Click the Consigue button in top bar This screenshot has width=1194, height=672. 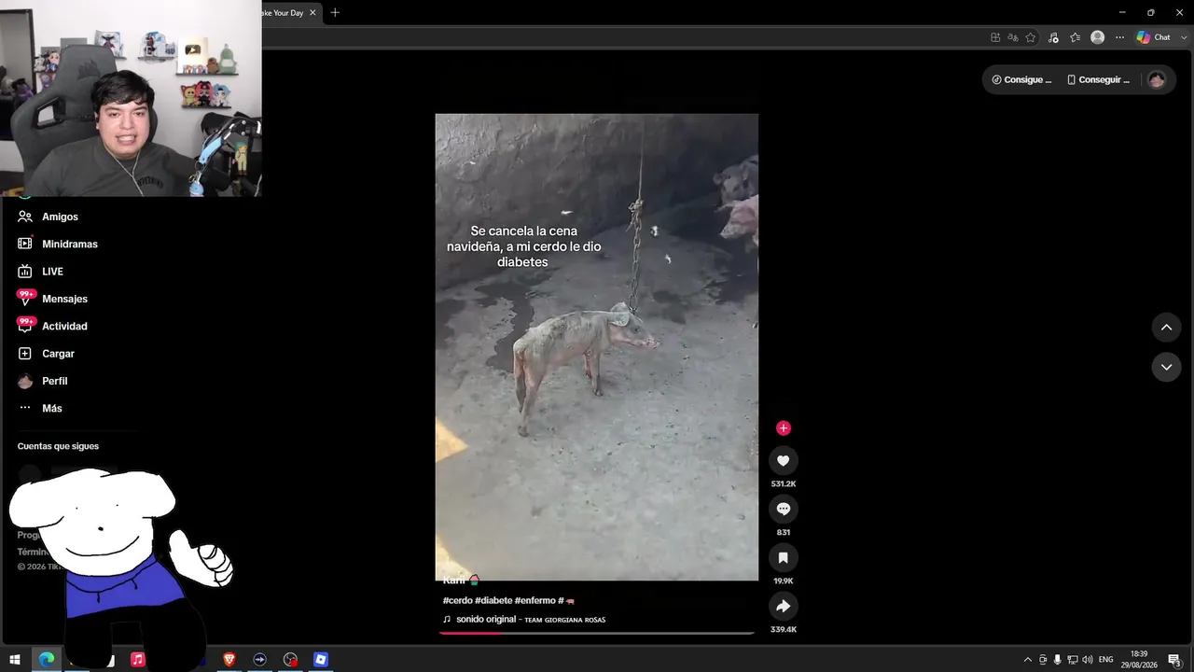click(x=1021, y=80)
